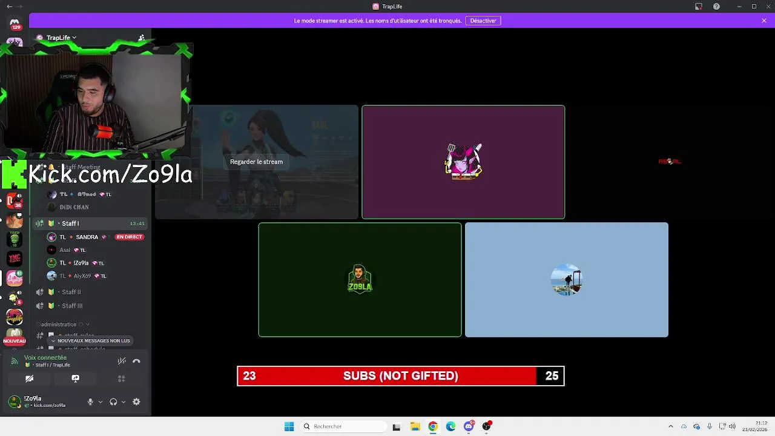Dismiss the streamer mode purple banner

[764, 21]
